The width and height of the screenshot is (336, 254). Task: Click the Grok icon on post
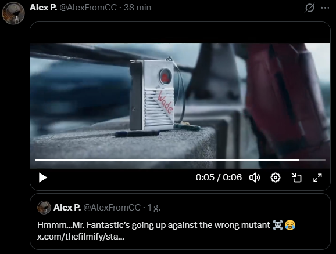pyautogui.click(x=310, y=8)
